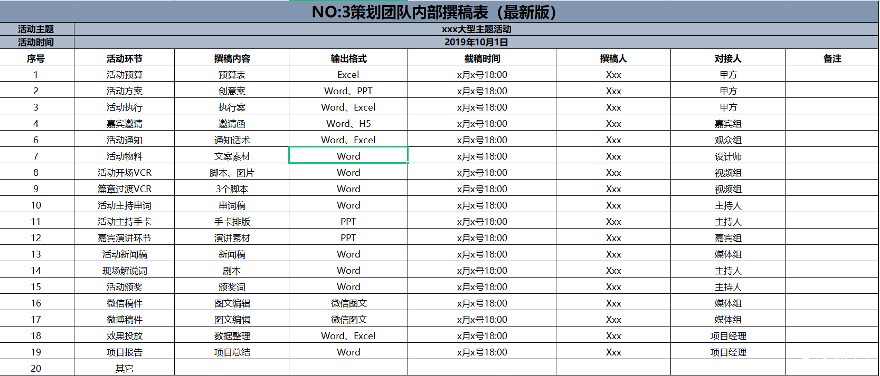Screen dimensions: 880x376
Task: Click the title cell NO:3策划团队内部撰稿表
Action: [434, 12]
